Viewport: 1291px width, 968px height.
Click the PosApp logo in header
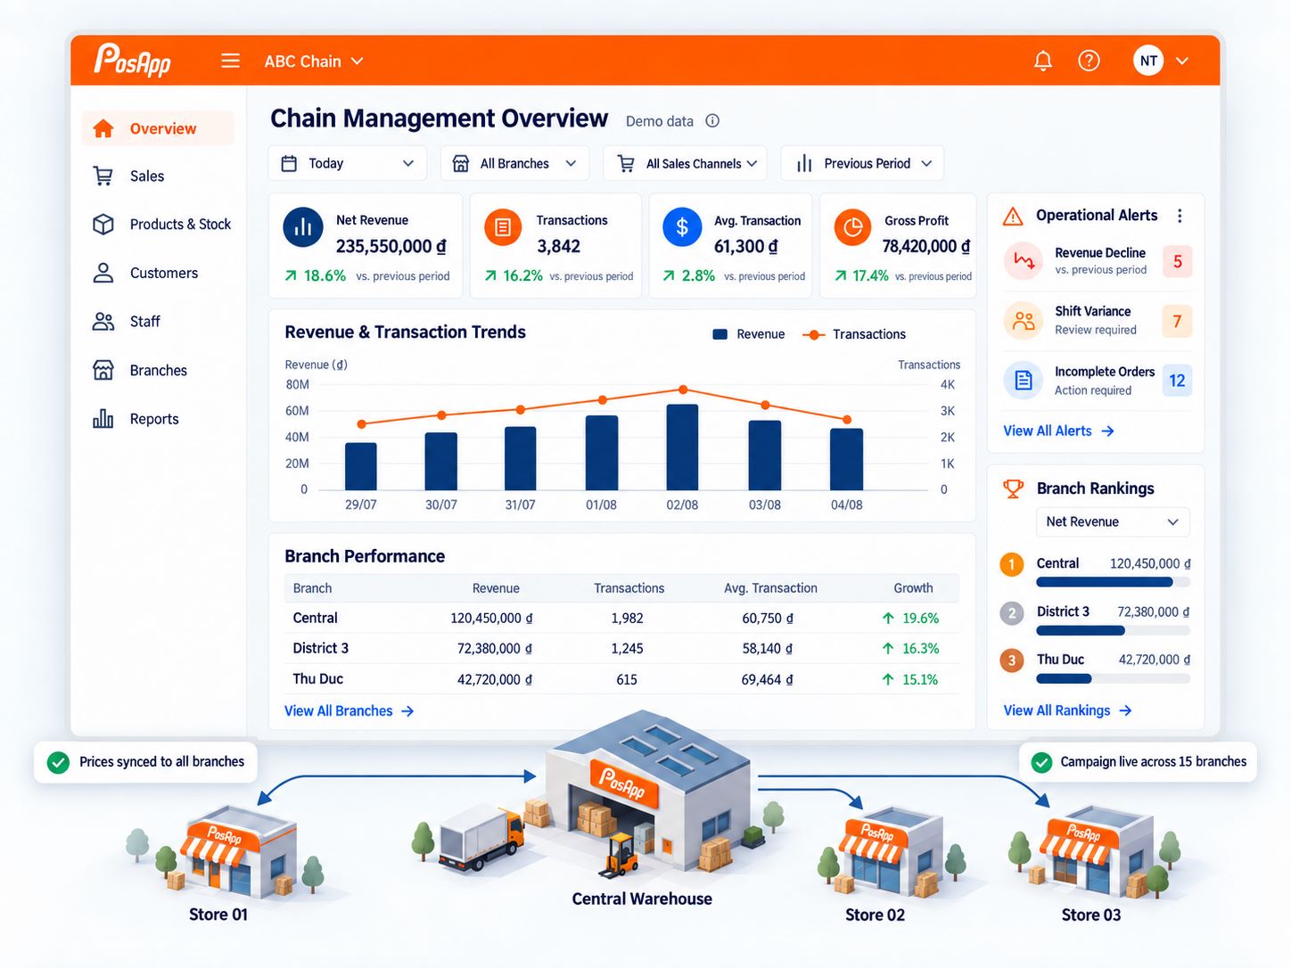(x=132, y=61)
